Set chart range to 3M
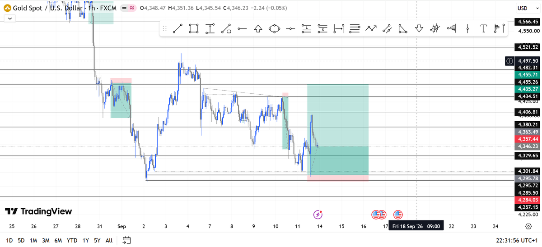Image resolution: width=542 pixels, height=247 pixels. [46, 240]
